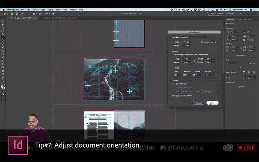Select the Zoom tool in the toolbox

pyautogui.click(x=3, y=80)
